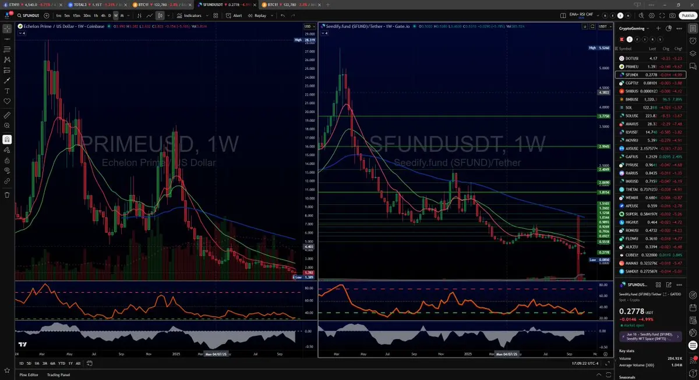Image resolution: width=699 pixels, height=380 pixels.
Task: Expand the SFUNDUSDT chart indicator legend
Action: click(324, 33)
